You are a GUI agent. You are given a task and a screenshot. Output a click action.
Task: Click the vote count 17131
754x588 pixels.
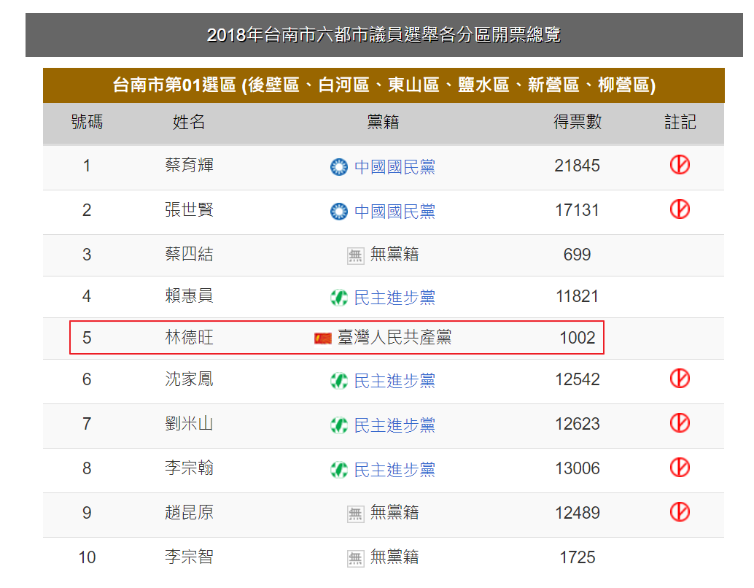(x=577, y=210)
